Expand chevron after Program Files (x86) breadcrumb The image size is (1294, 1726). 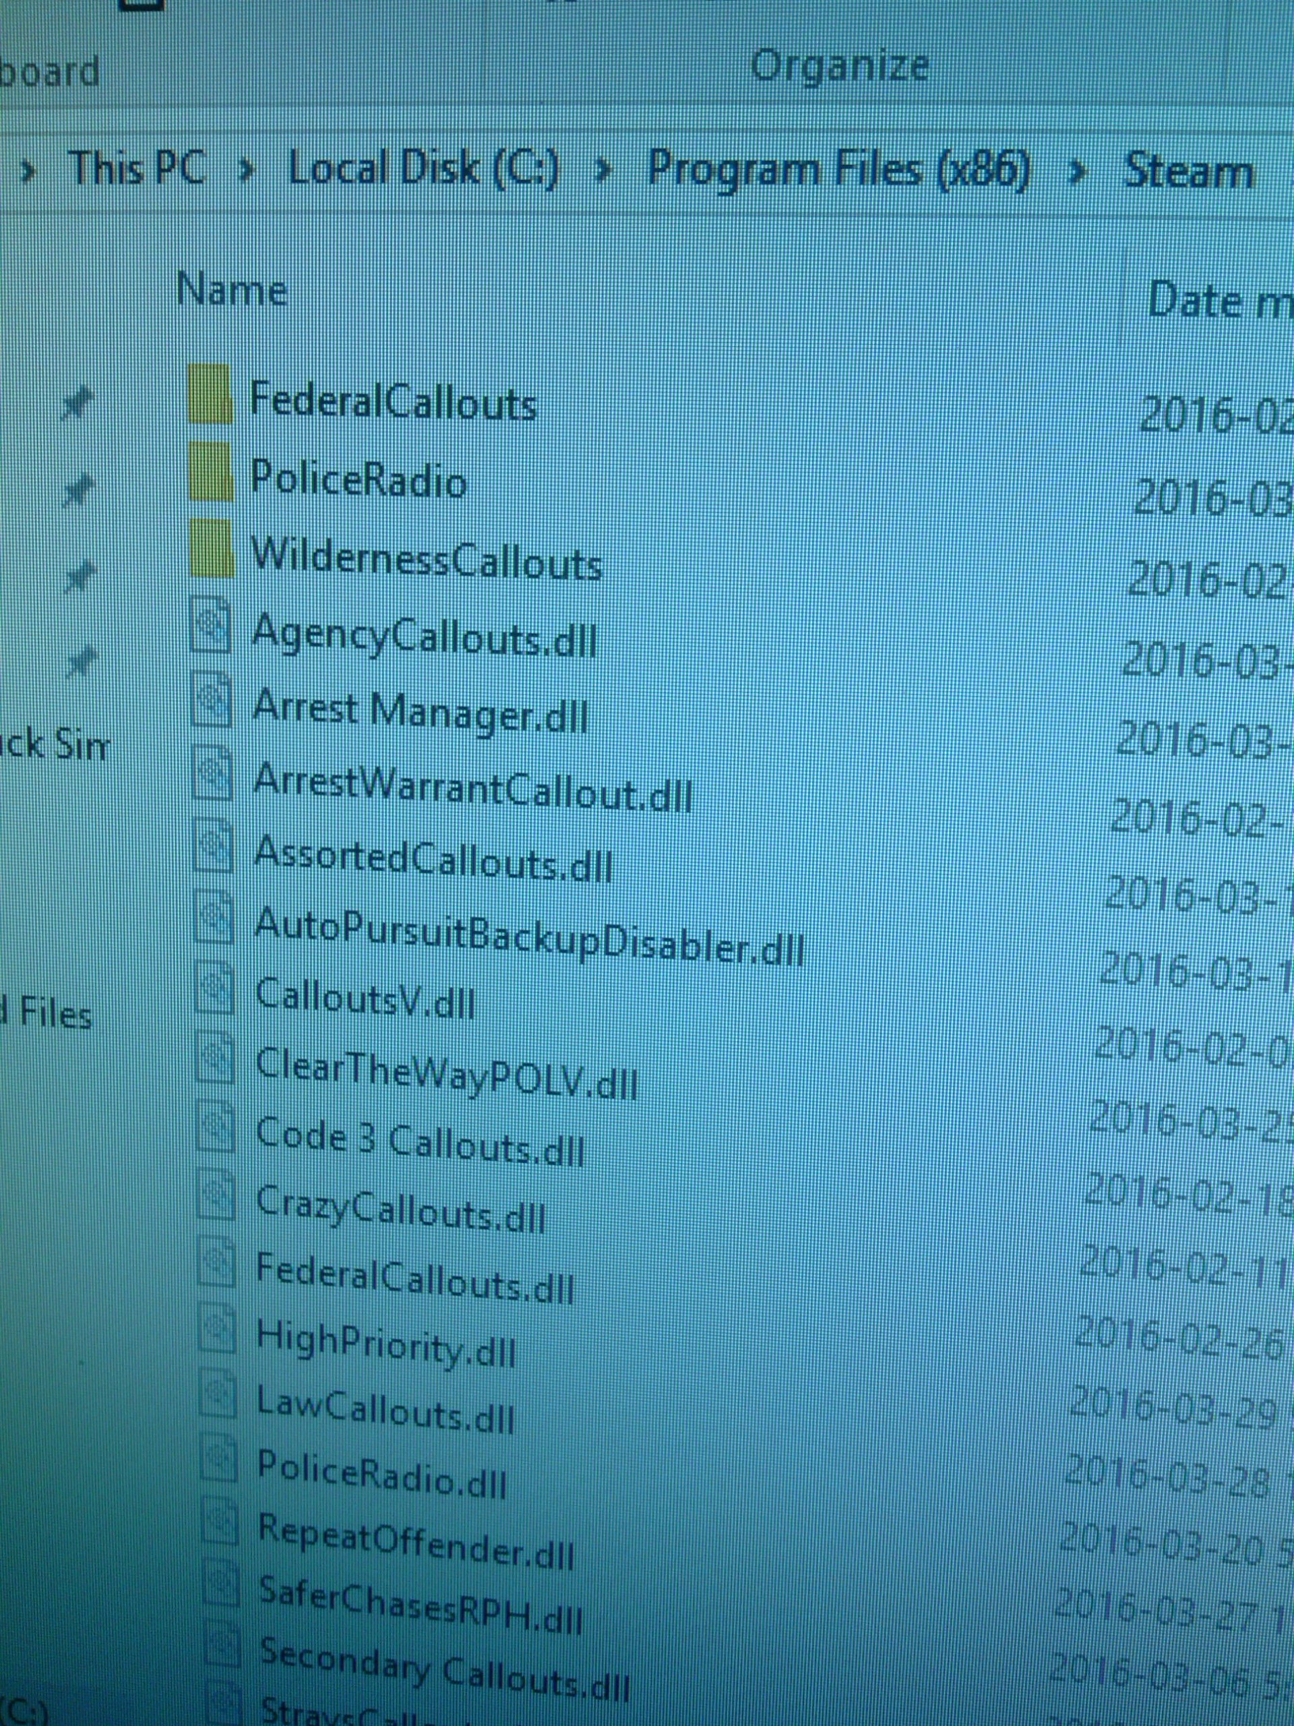click(x=1079, y=173)
